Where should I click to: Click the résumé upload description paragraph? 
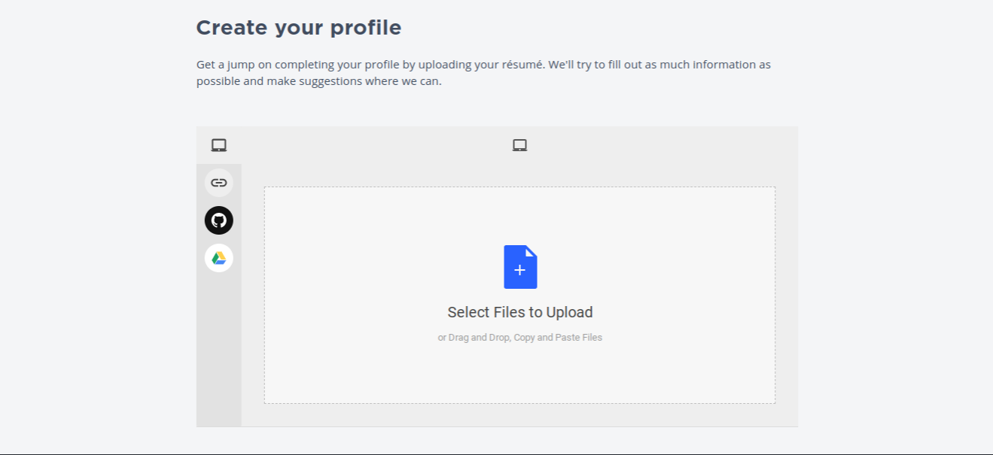coord(483,73)
